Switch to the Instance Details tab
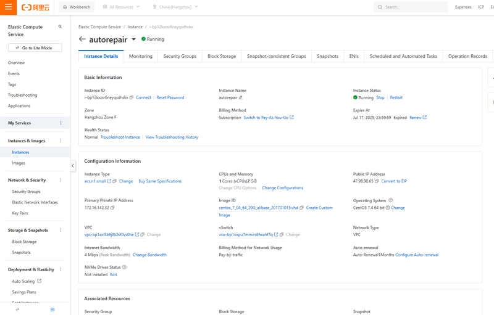494x315 pixels. 101,56
